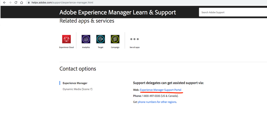Click the 'Campaign' text label under icon

115,48
